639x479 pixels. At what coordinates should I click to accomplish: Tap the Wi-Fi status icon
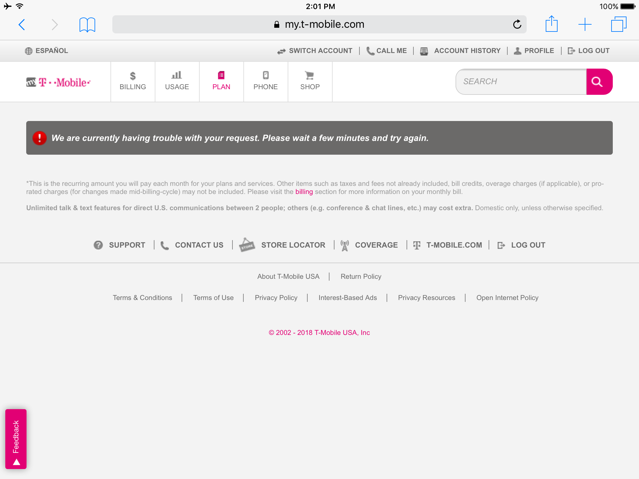[x=20, y=6]
